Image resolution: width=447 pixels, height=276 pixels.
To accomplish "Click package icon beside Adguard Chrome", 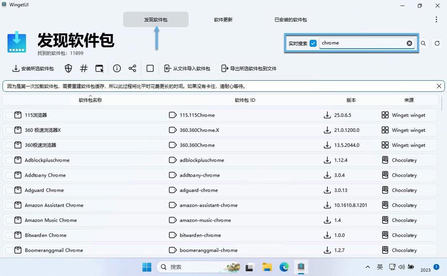I will point(18,190).
